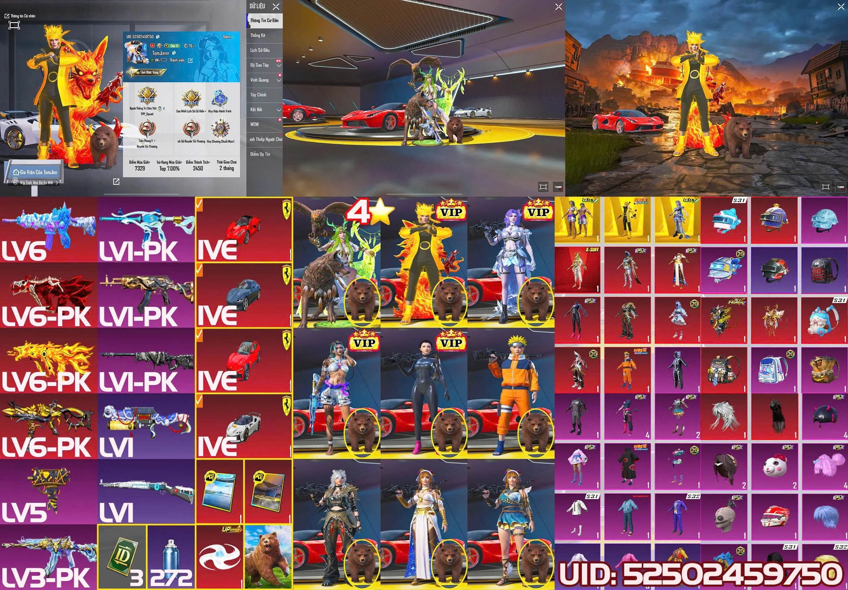Viewport: 848px width, 590px height.
Task: Toggle the checkmark on the blue Ferrari card
Action: 200,269
